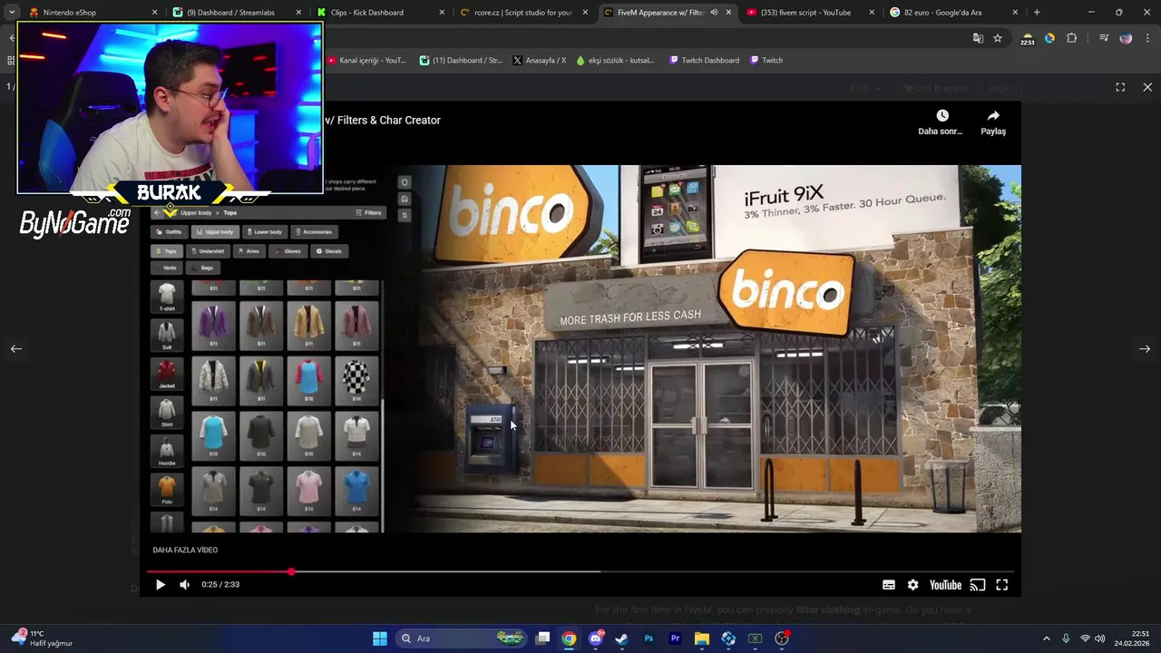Click the video title text
The height and width of the screenshot is (653, 1161).
click(384, 121)
